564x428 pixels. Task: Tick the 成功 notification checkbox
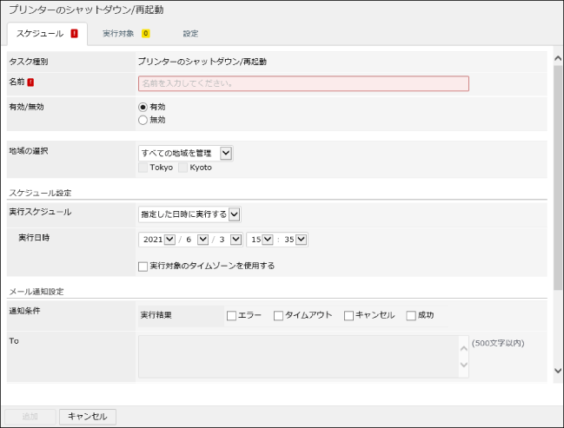(411, 316)
